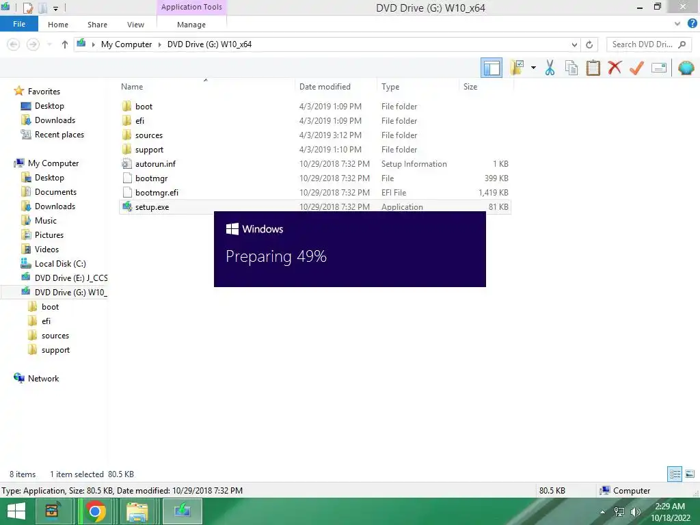Open the recent locations dropdown arrow
Screen dimensions: 700x525
pyautogui.click(x=49, y=44)
